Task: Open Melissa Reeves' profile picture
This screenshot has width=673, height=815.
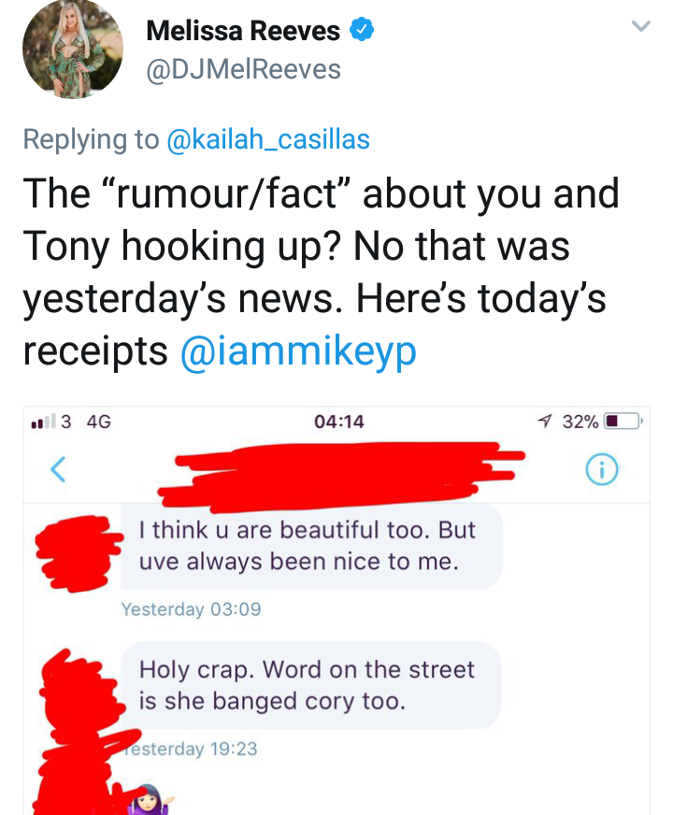Action: (x=73, y=49)
